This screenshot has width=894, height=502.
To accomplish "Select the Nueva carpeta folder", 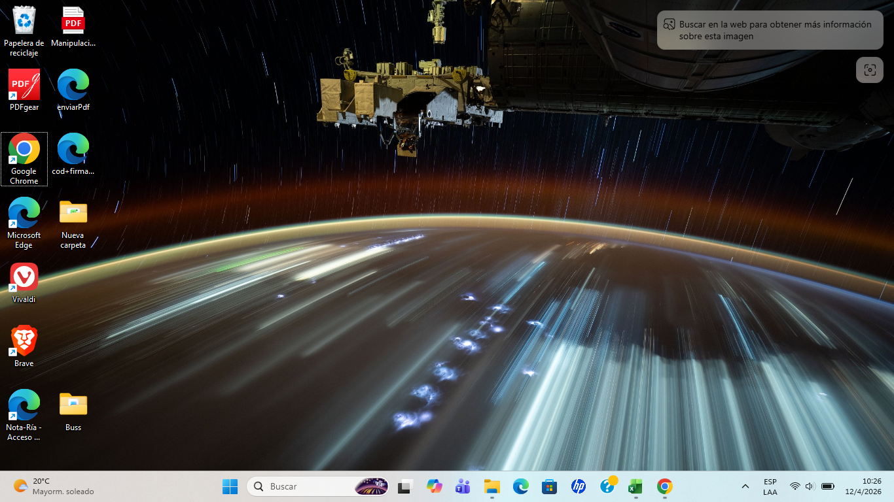I will tap(73, 223).
